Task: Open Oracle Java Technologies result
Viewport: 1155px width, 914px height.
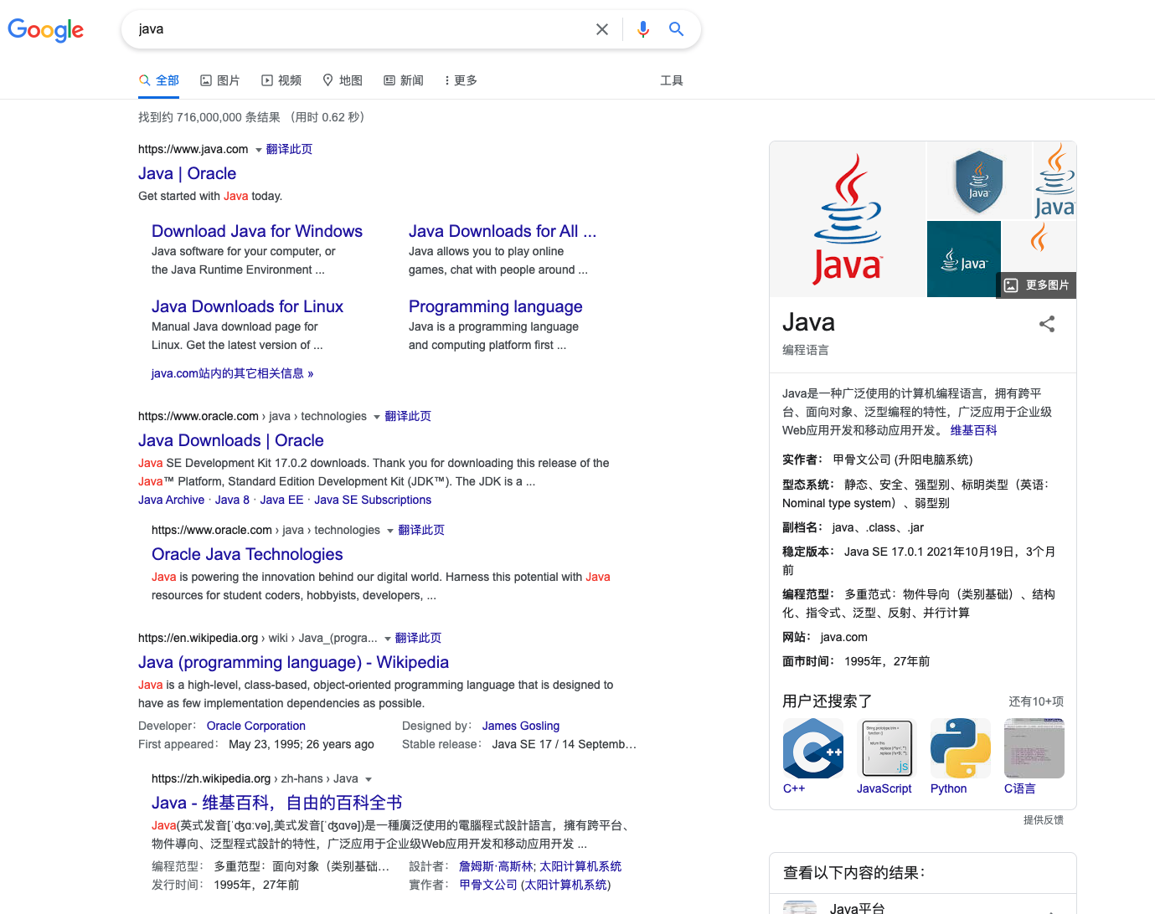Action: pyautogui.click(x=247, y=554)
